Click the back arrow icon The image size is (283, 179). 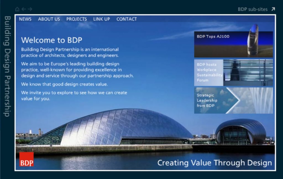25,9
